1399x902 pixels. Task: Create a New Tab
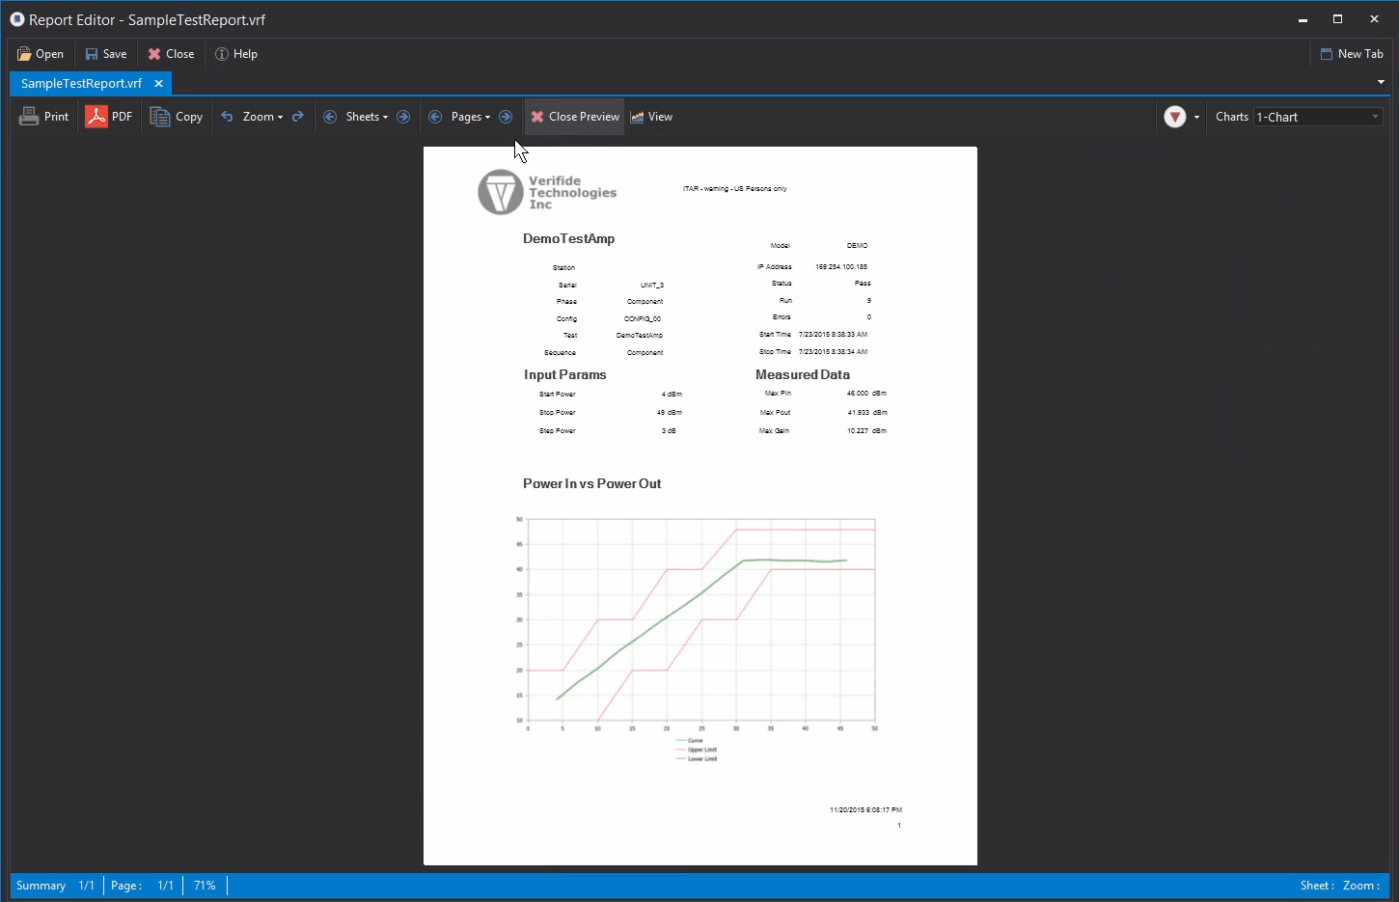pyautogui.click(x=1352, y=53)
